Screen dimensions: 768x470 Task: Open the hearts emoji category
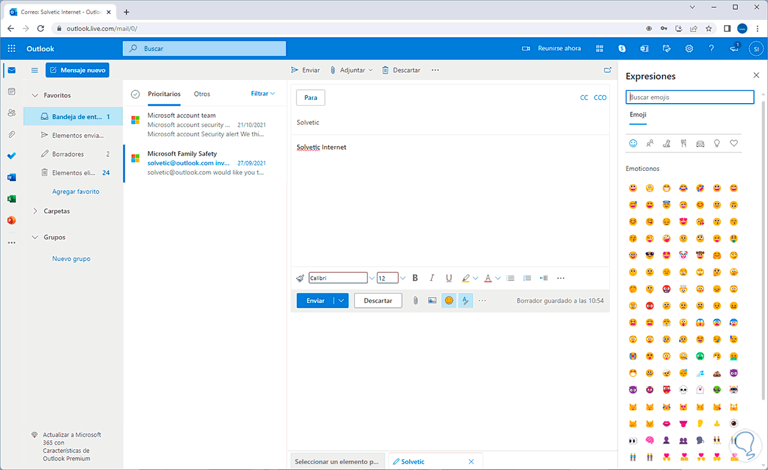[733, 143]
